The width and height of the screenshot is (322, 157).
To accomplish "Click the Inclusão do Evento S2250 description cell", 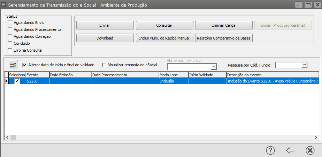I will pyautogui.click(x=273, y=81).
